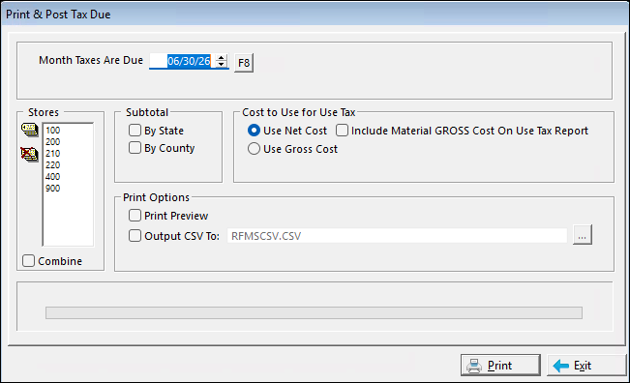Select the Use Gross Cost radio button
The image size is (630, 383).
[x=254, y=149]
